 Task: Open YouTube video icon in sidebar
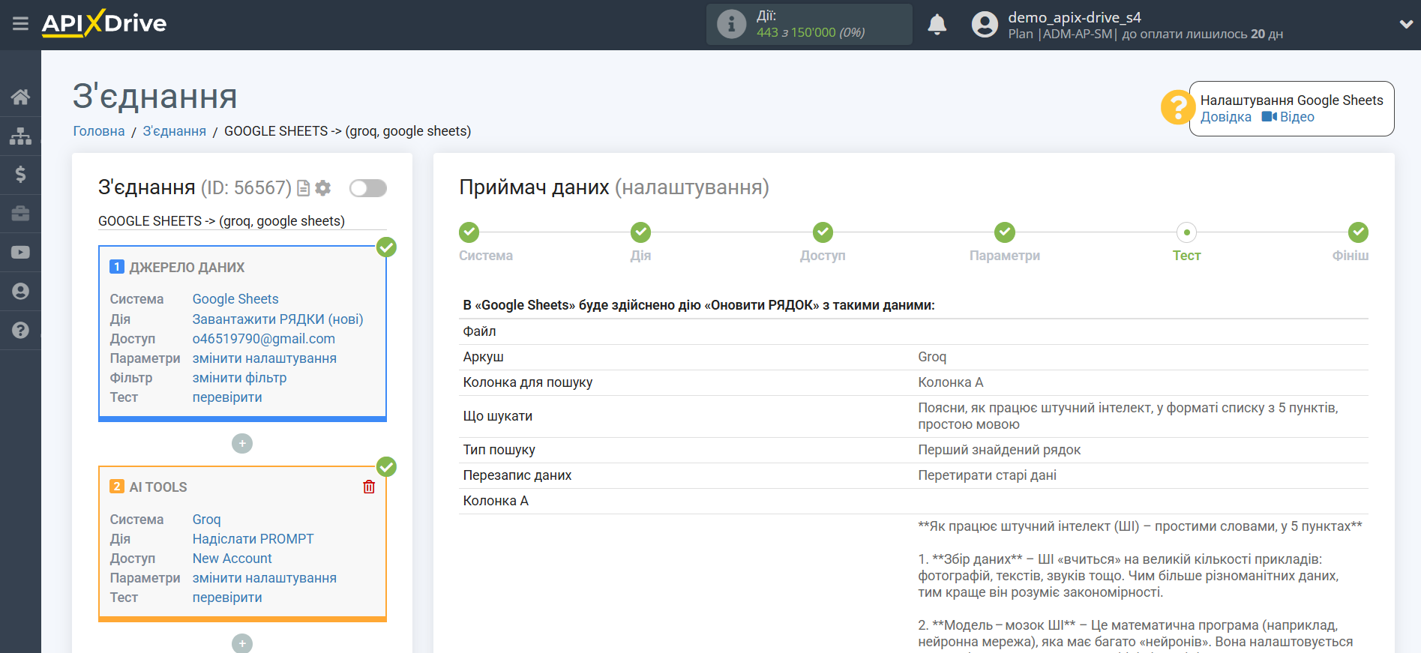[20, 253]
